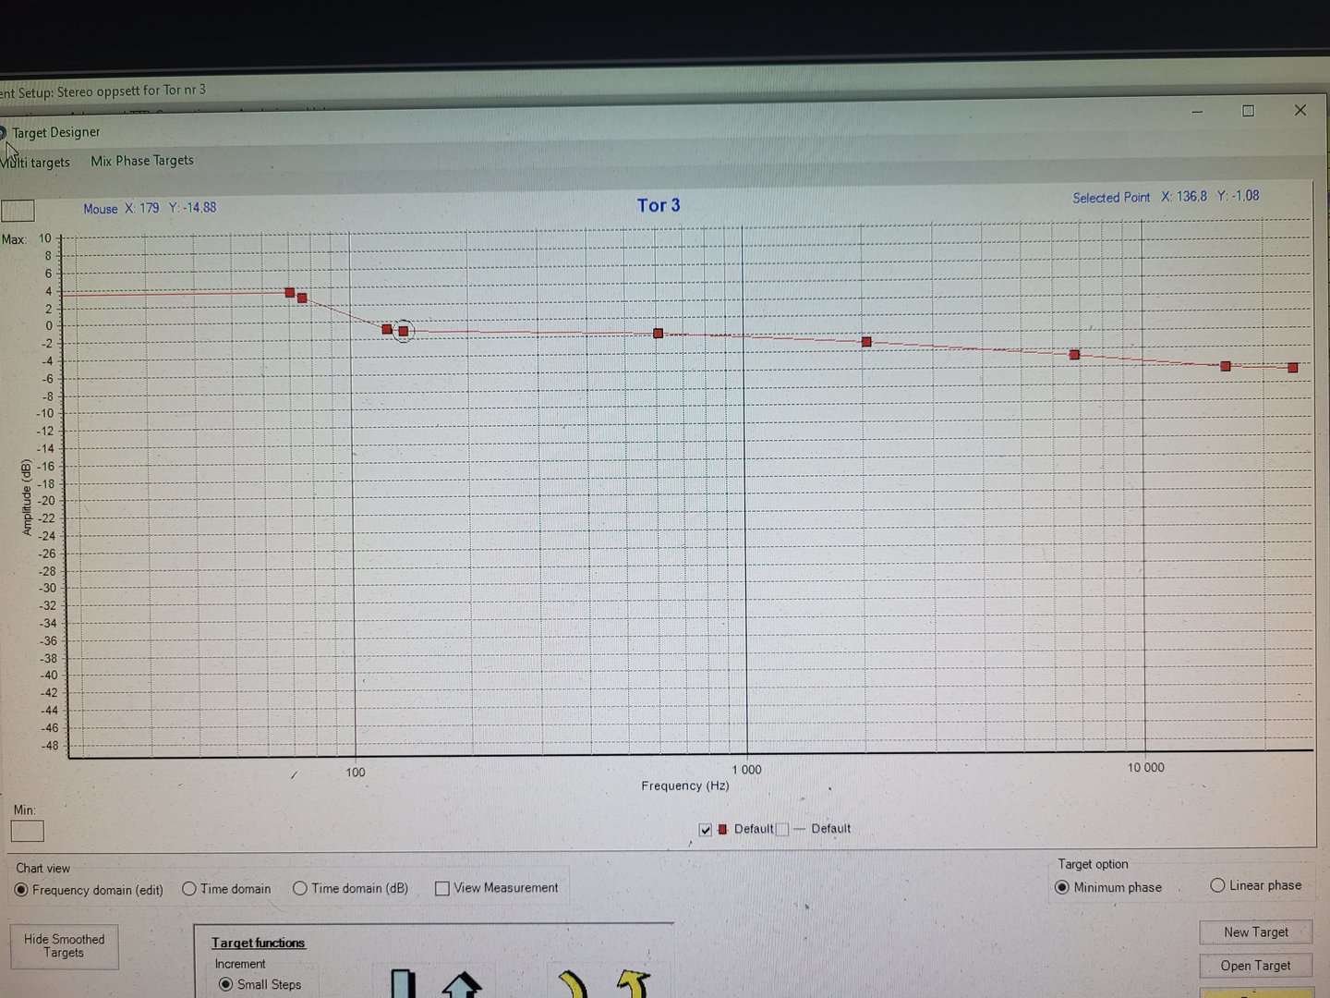The image size is (1330, 998).
Task: Click the Tor 3 chart title
Action: (659, 205)
